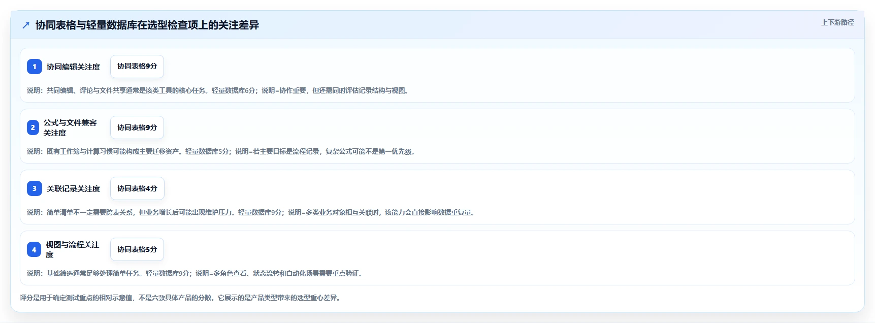Viewport: 875px width, 323px height.
Task: Click 协同表格9分 chip in 协同编辑关注度 row
Action: [x=137, y=67]
